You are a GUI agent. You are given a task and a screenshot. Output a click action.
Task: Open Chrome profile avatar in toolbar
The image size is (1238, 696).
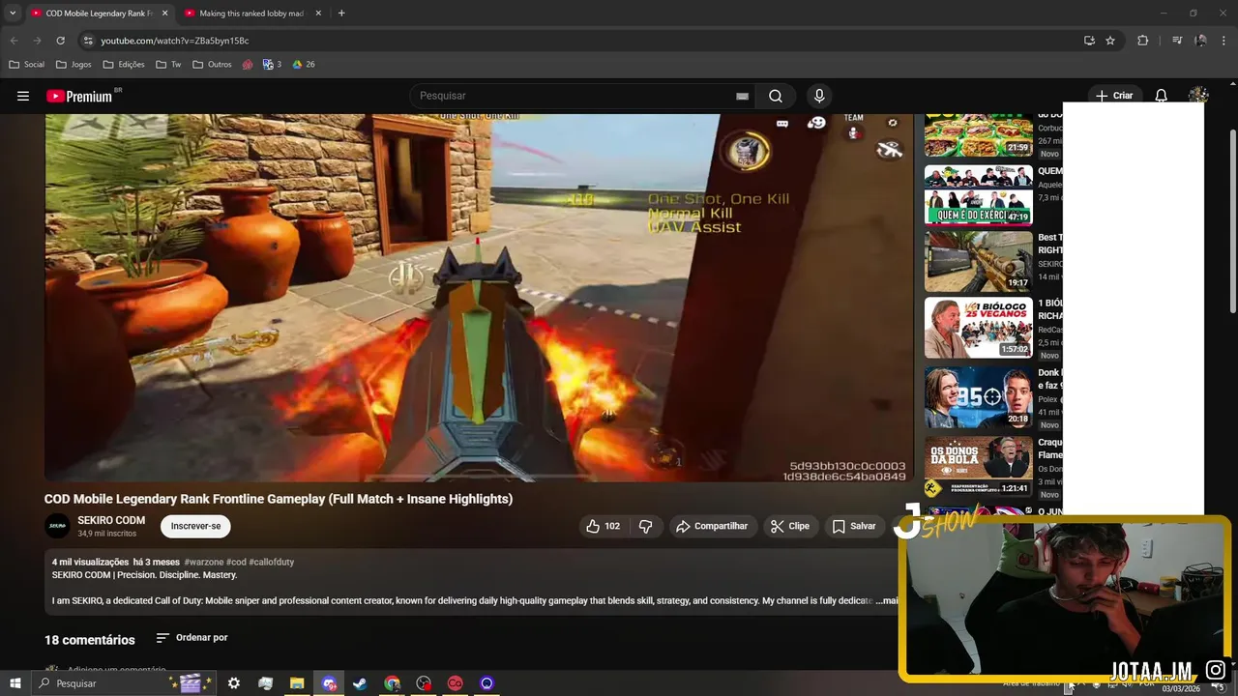pos(1200,41)
